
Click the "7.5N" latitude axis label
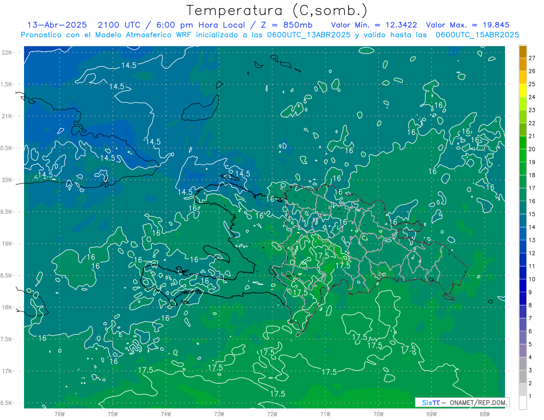(x=6, y=339)
